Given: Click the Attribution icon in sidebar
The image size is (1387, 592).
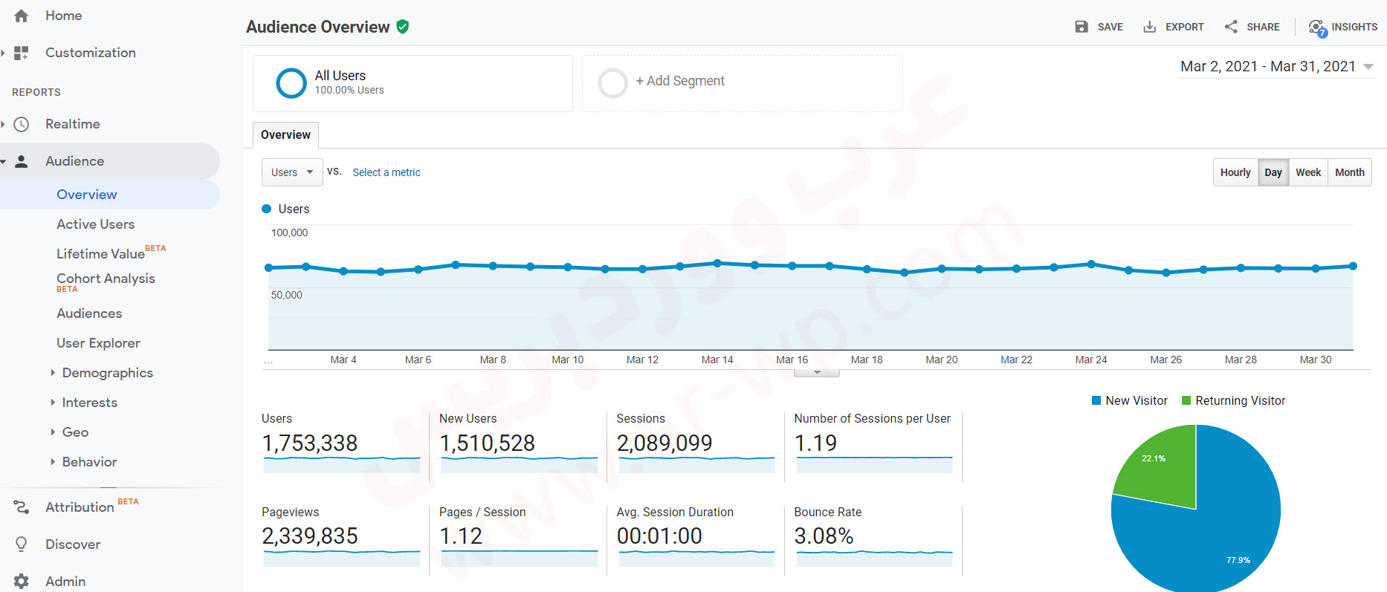Looking at the screenshot, I should click(22, 507).
